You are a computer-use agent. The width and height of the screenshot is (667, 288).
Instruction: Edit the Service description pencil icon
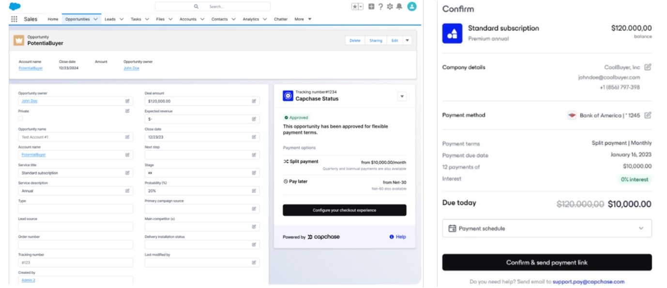click(127, 190)
